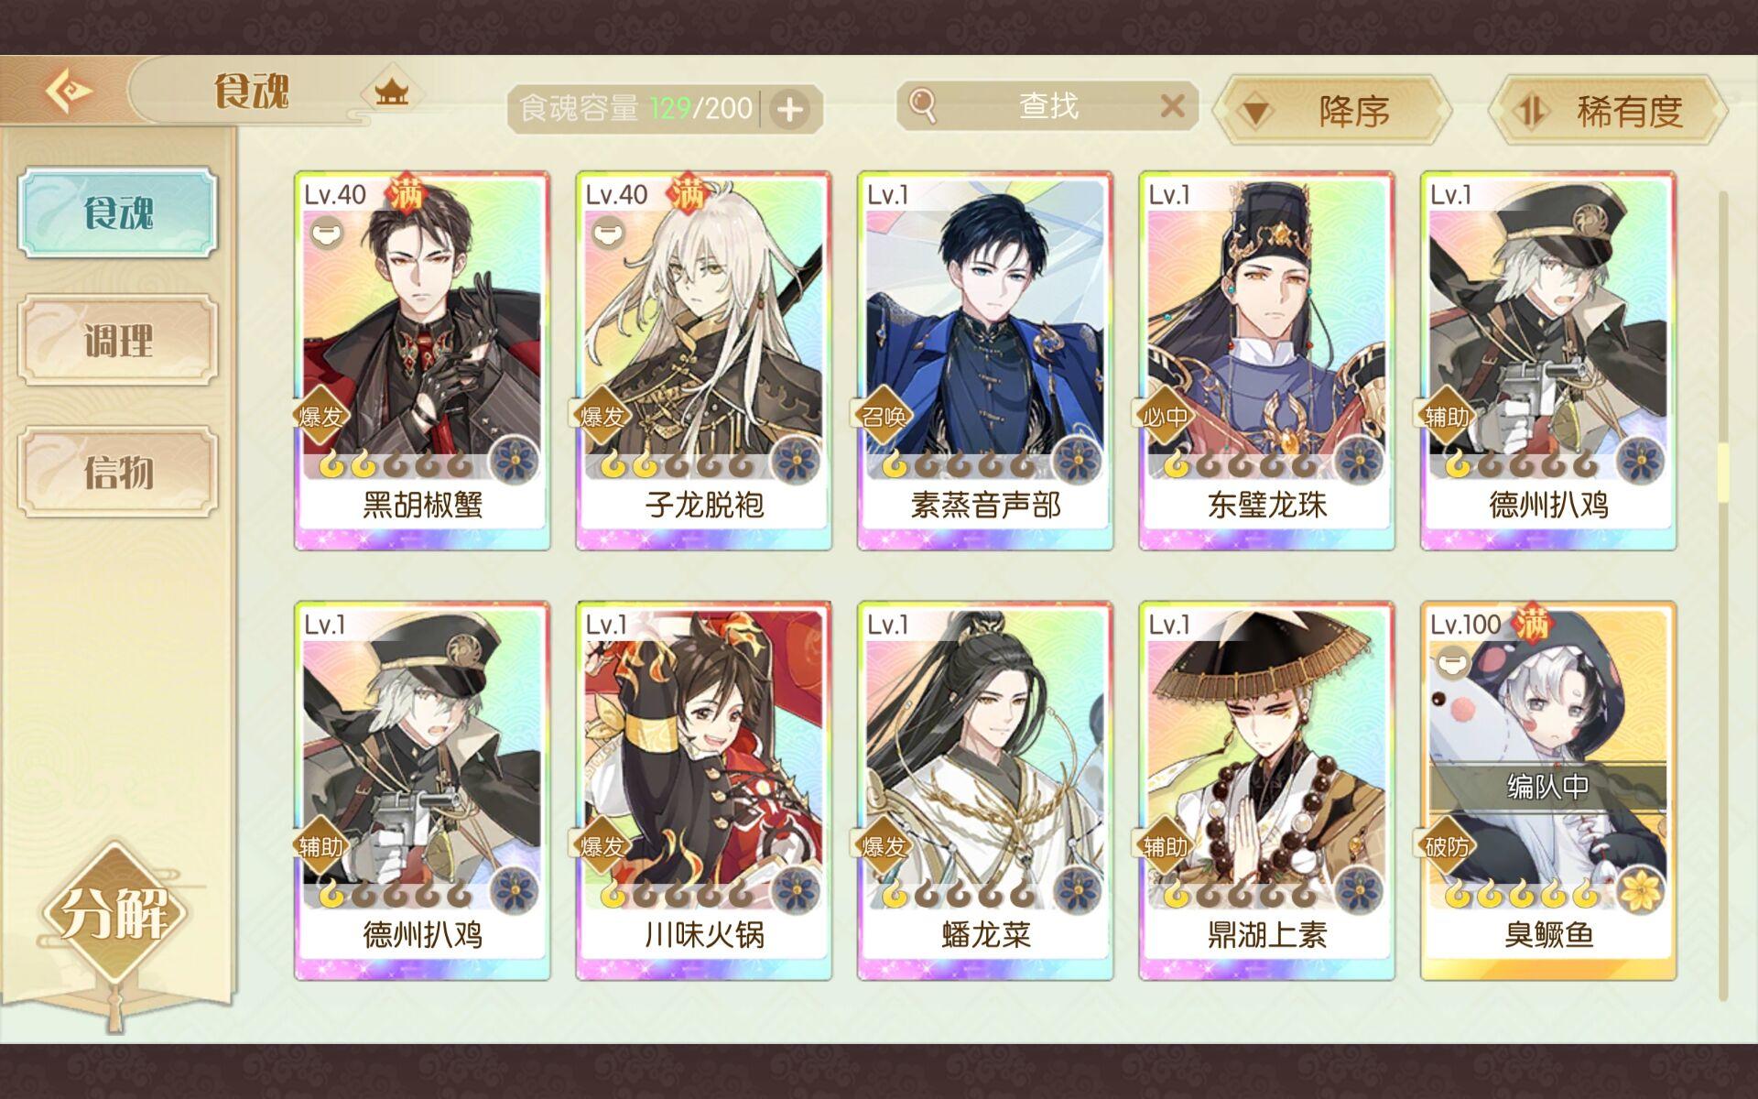Viewport: 1758px width, 1099px height.
Task: Click the 查找 search field
Action: coord(1047,106)
